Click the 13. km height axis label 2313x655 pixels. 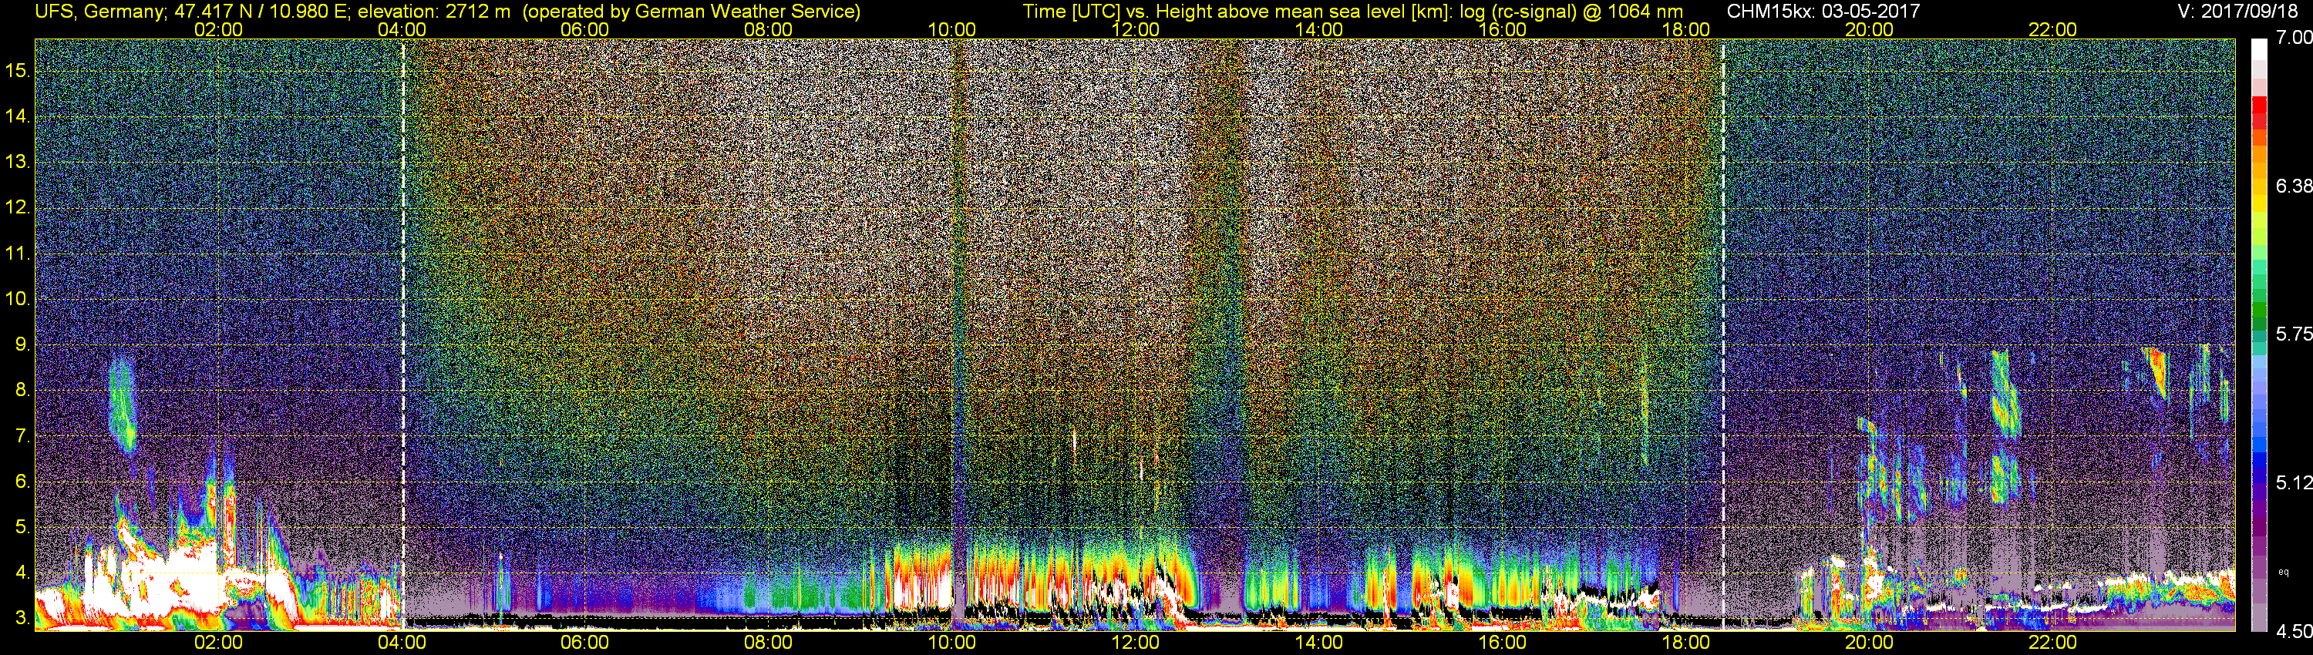[18, 162]
